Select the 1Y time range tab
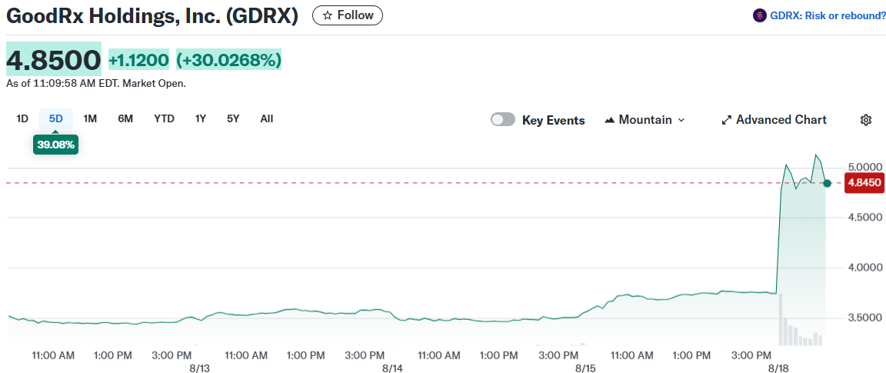Image resolution: width=886 pixels, height=373 pixels. (x=201, y=118)
